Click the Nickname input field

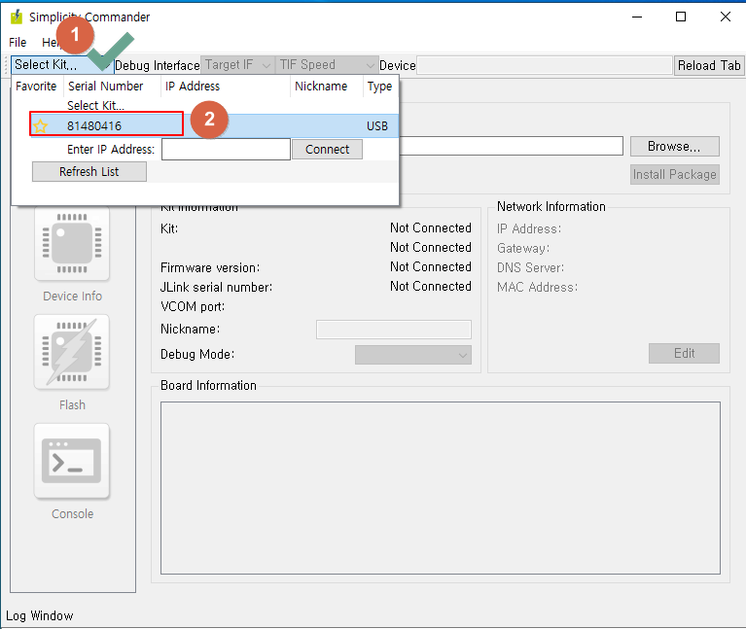click(x=394, y=330)
